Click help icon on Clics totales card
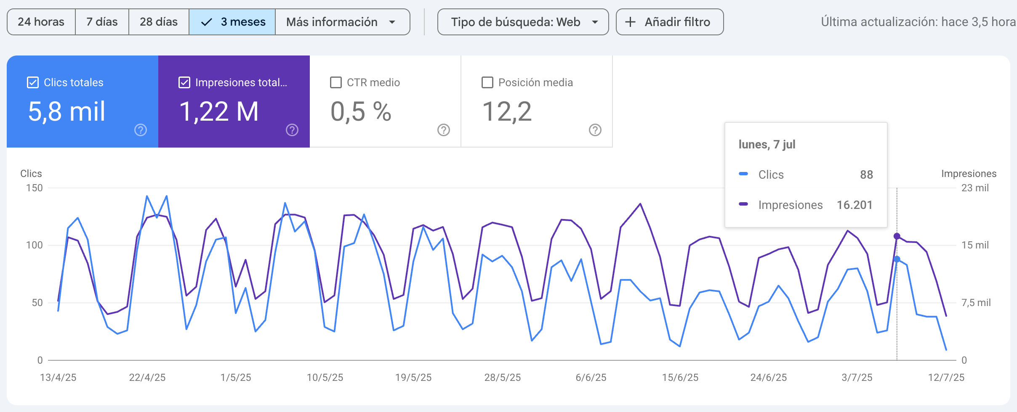 point(141,130)
